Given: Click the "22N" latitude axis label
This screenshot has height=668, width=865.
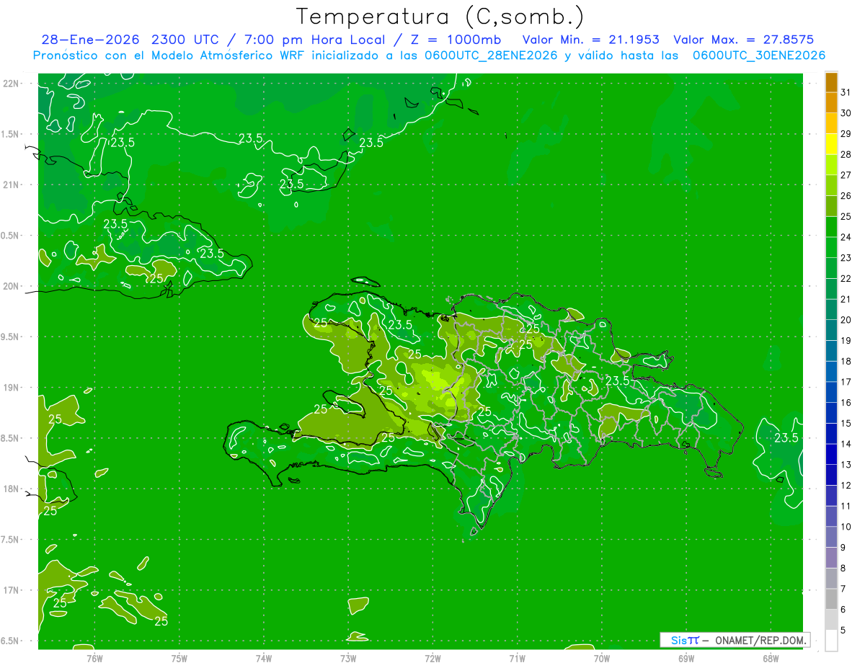Looking at the screenshot, I should (12, 83).
